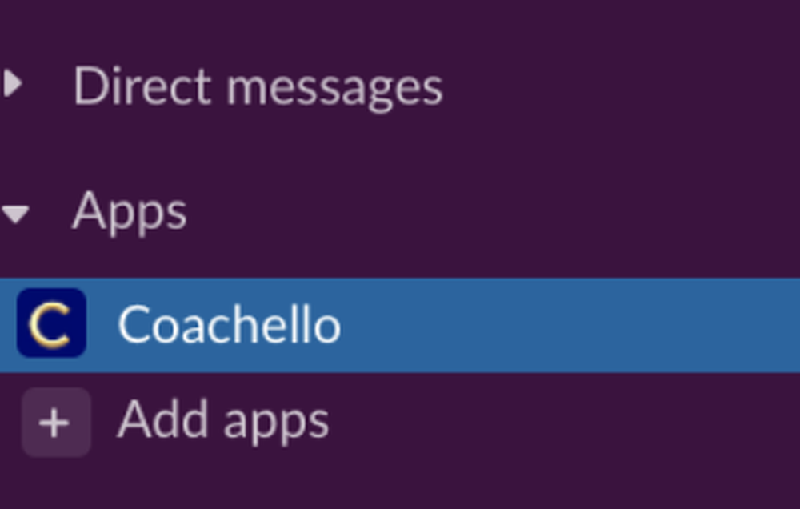Open the Direct messages heading
The width and height of the screenshot is (800, 509).
(258, 86)
